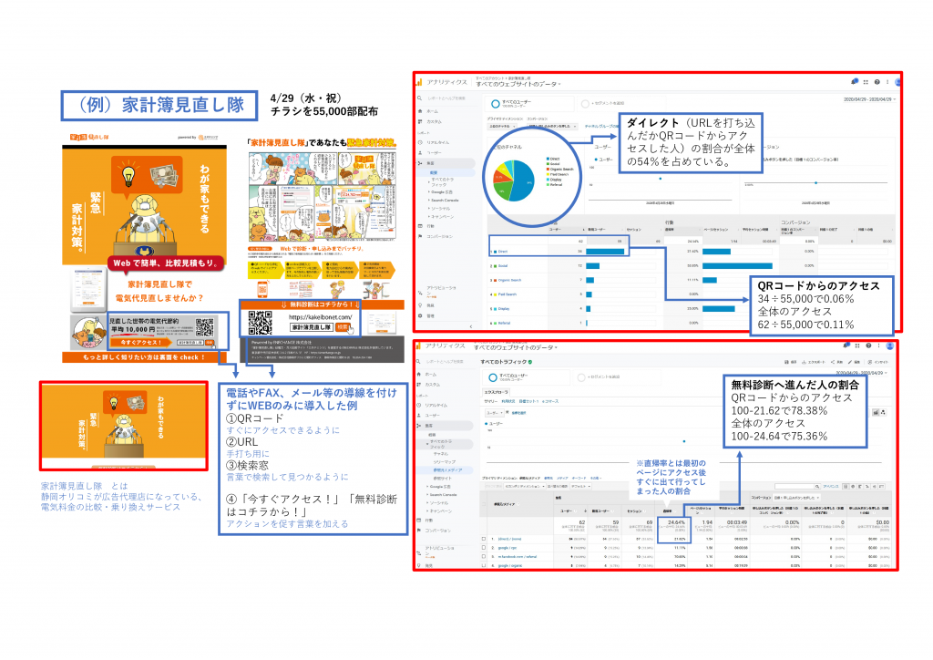Viewport: 933px width, 660px height.
Task: Collapse the Analytics sidebar with the chevron
Action: pyautogui.click(x=471, y=326)
